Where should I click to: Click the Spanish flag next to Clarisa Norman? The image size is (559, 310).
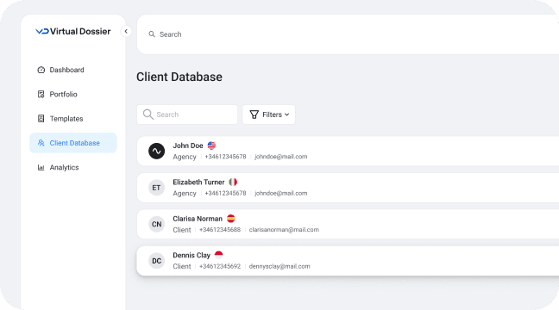(x=231, y=219)
